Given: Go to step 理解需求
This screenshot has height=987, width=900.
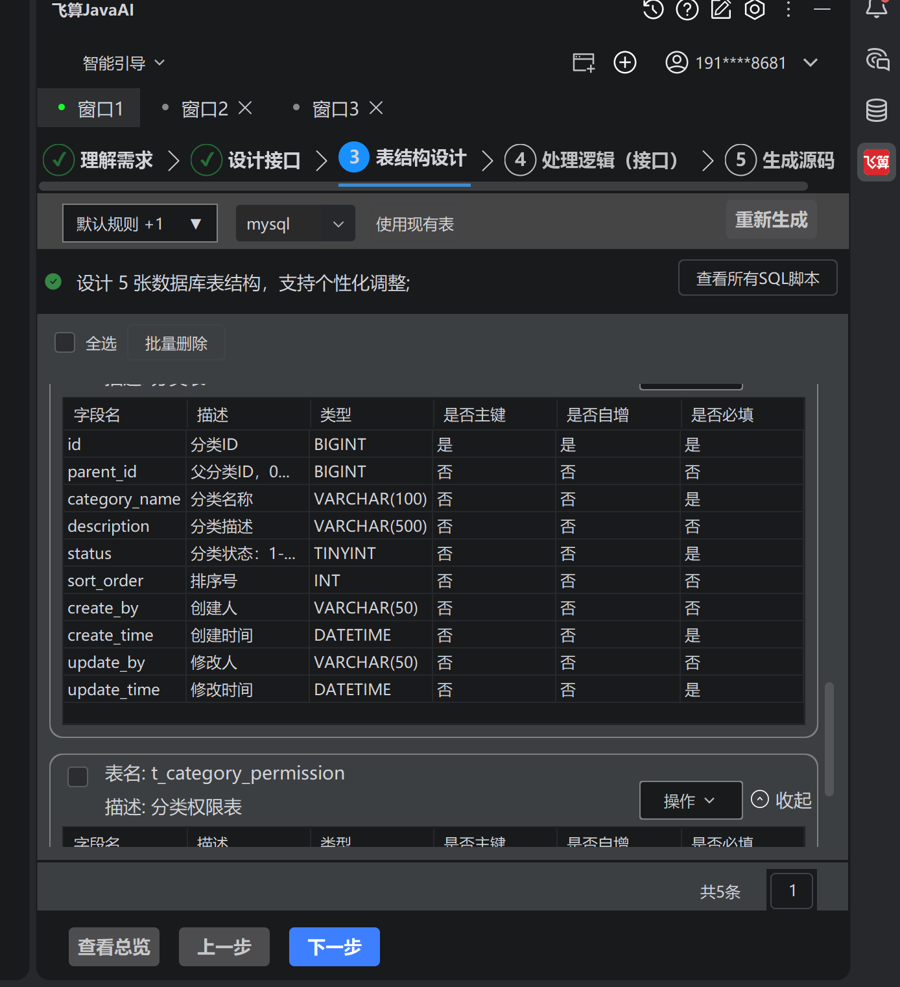Looking at the screenshot, I should tap(98, 160).
